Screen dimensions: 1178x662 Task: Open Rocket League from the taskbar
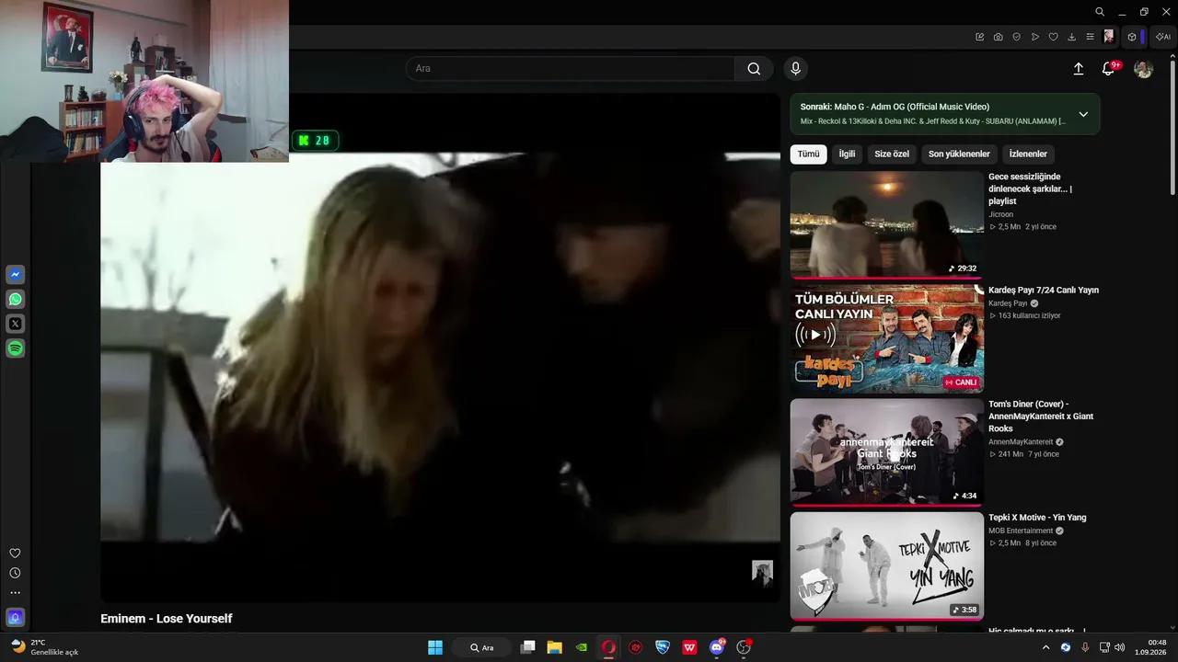pyautogui.click(x=663, y=647)
